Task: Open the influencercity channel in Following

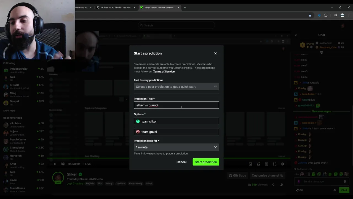Action: coord(23,70)
